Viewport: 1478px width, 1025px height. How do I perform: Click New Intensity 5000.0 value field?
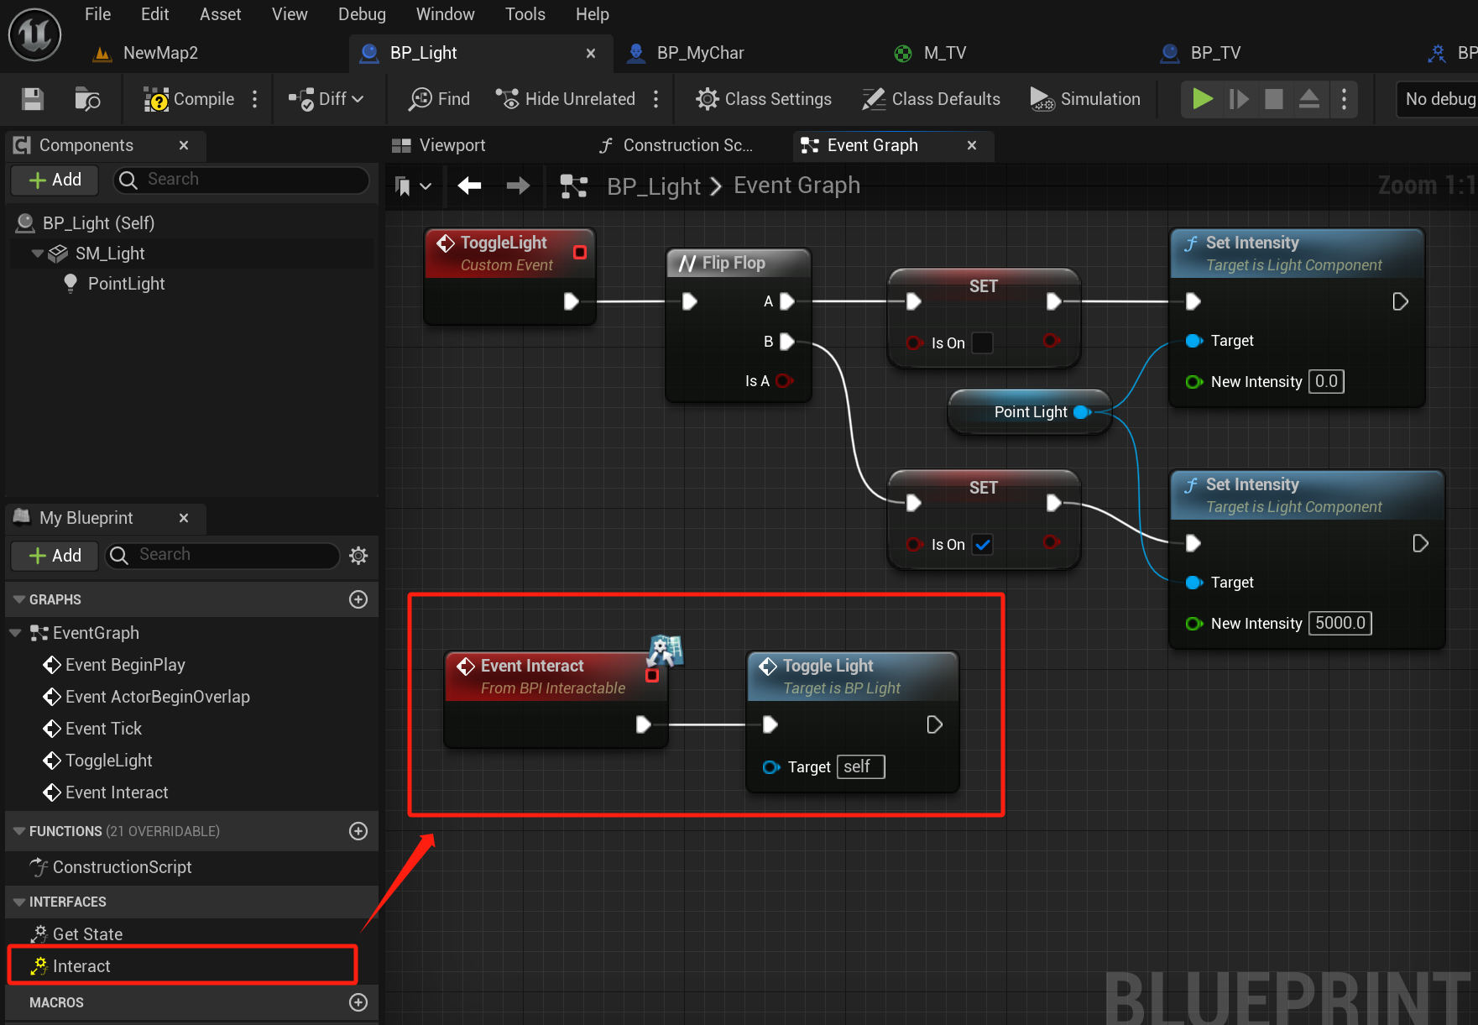pyautogui.click(x=1340, y=623)
